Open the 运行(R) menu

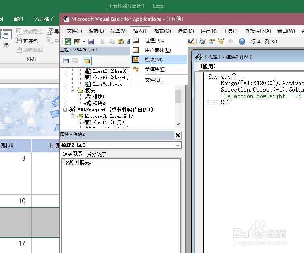208,31
